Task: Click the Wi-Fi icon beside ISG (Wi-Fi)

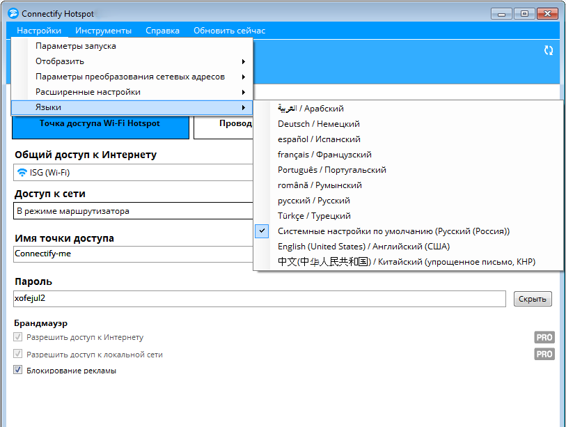Action: pos(22,173)
